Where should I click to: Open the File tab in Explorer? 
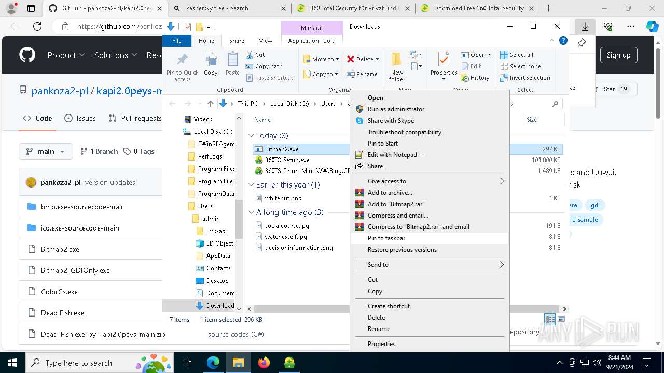pyautogui.click(x=177, y=41)
